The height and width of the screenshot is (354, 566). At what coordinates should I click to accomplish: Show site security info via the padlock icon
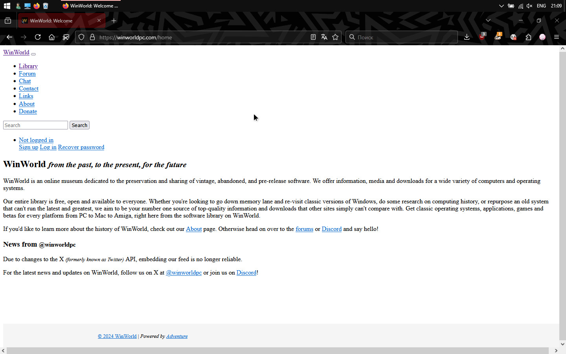(92, 37)
